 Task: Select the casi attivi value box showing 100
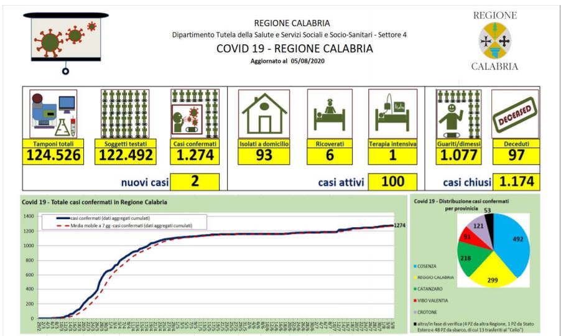pyautogui.click(x=392, y=182)
